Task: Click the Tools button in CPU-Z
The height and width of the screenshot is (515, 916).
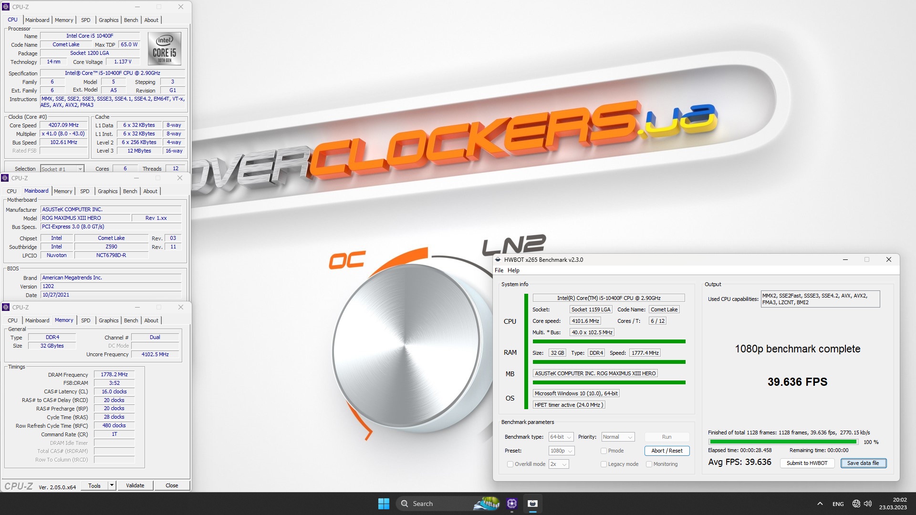Action: (x=94, y=485)
